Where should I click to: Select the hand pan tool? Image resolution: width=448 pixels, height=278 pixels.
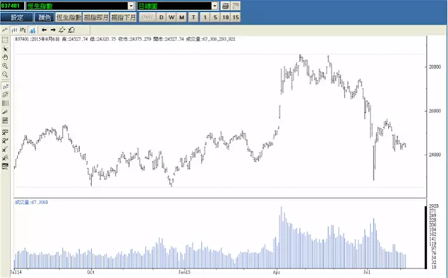point(5,57)
